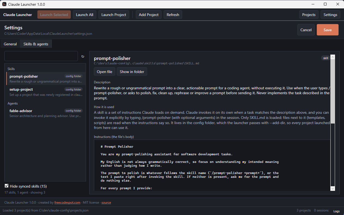The height and width of the screenshot is (215, 344).
Task: Maximize the Claude Launcher window
Action: 325,4
